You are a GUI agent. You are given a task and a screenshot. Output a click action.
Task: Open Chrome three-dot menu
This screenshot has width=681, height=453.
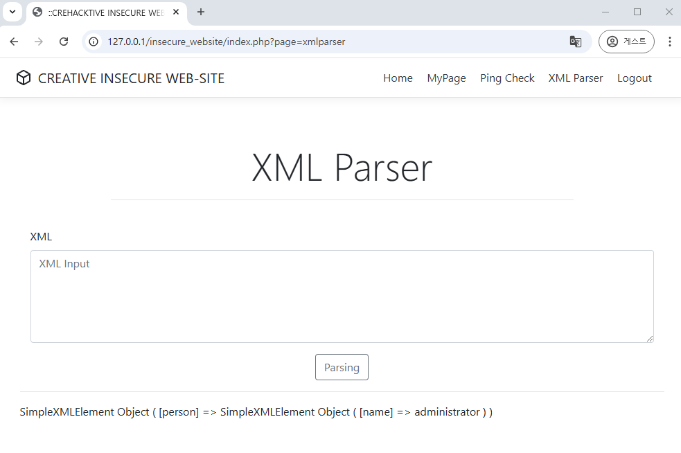pos(670,42)
